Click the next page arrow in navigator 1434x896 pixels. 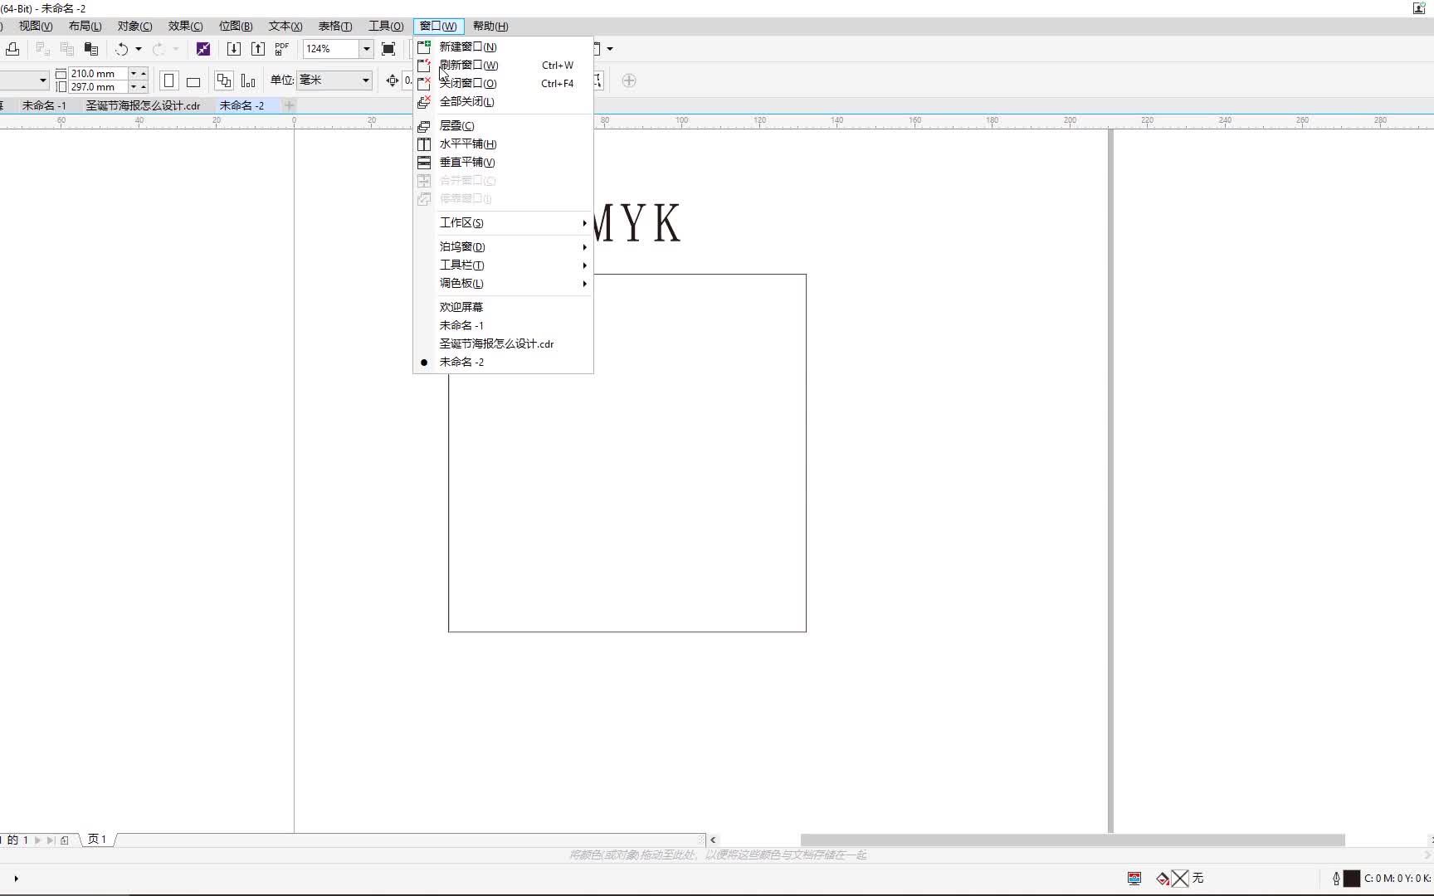(x=38, y=840)
